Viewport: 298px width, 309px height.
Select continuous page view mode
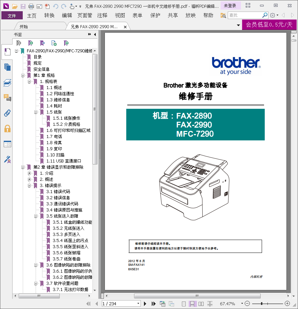tap(192, 304)
